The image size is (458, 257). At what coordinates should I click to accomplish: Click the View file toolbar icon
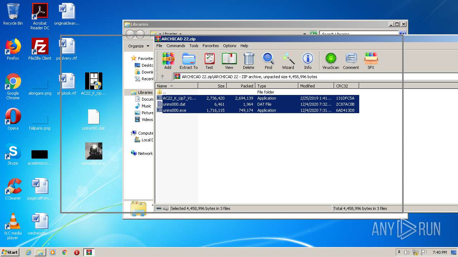coord(229,61)
